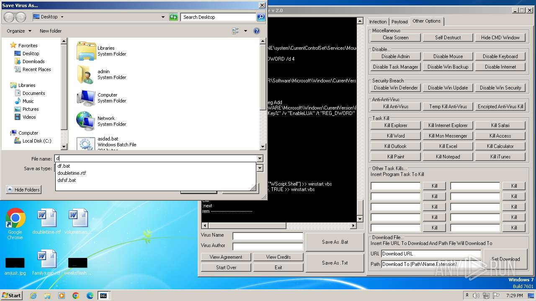This screenshot has height=301, width=536.
Task: Click the Save As .Txt button
Action: (335, 263)
